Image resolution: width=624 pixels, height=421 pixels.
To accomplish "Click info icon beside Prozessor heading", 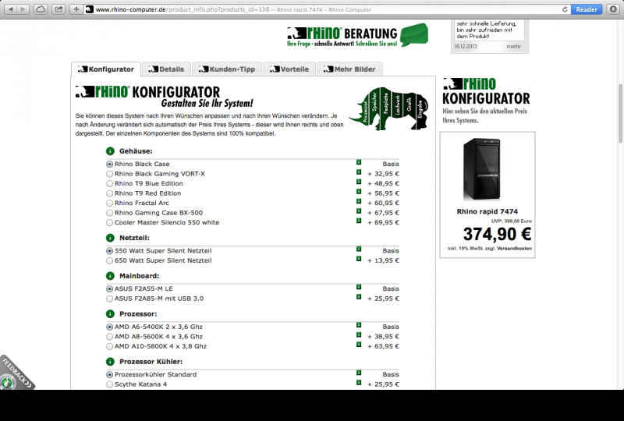I will click(x=111, y=313).
